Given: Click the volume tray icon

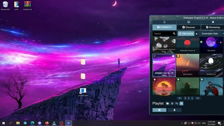Looking at the screenshot, I should (x=199, y=123).
